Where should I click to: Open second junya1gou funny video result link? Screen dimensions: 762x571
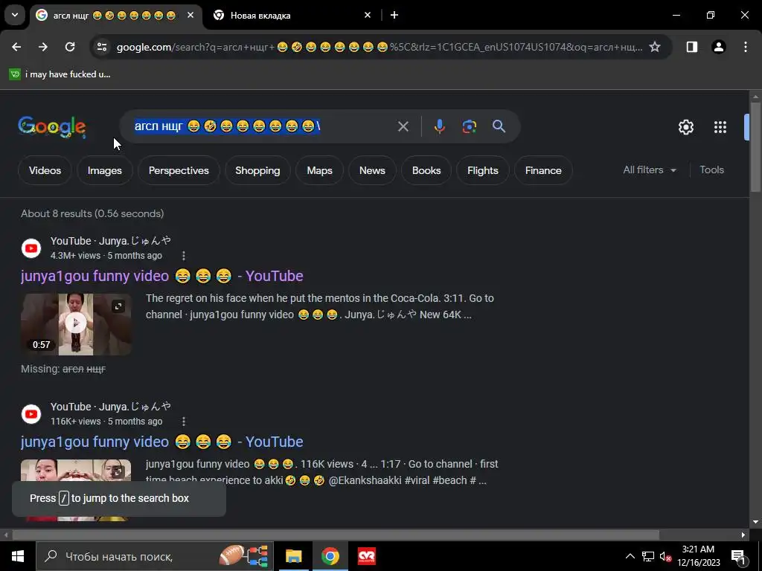(x=161, y=442)
